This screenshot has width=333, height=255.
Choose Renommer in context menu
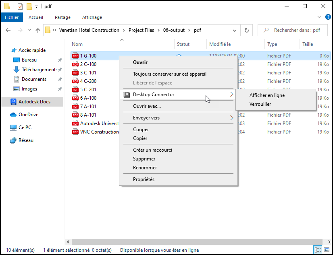(178, 168)
